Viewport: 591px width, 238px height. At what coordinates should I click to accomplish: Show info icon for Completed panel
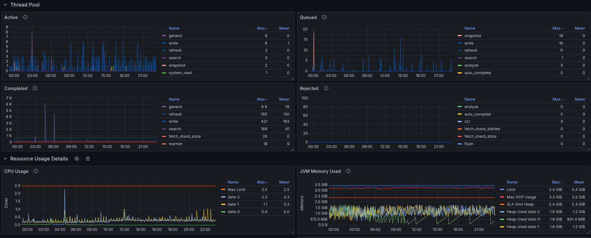(35, 88)
